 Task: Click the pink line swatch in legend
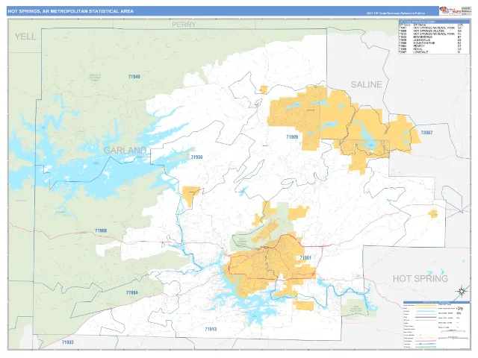point(426,341)
